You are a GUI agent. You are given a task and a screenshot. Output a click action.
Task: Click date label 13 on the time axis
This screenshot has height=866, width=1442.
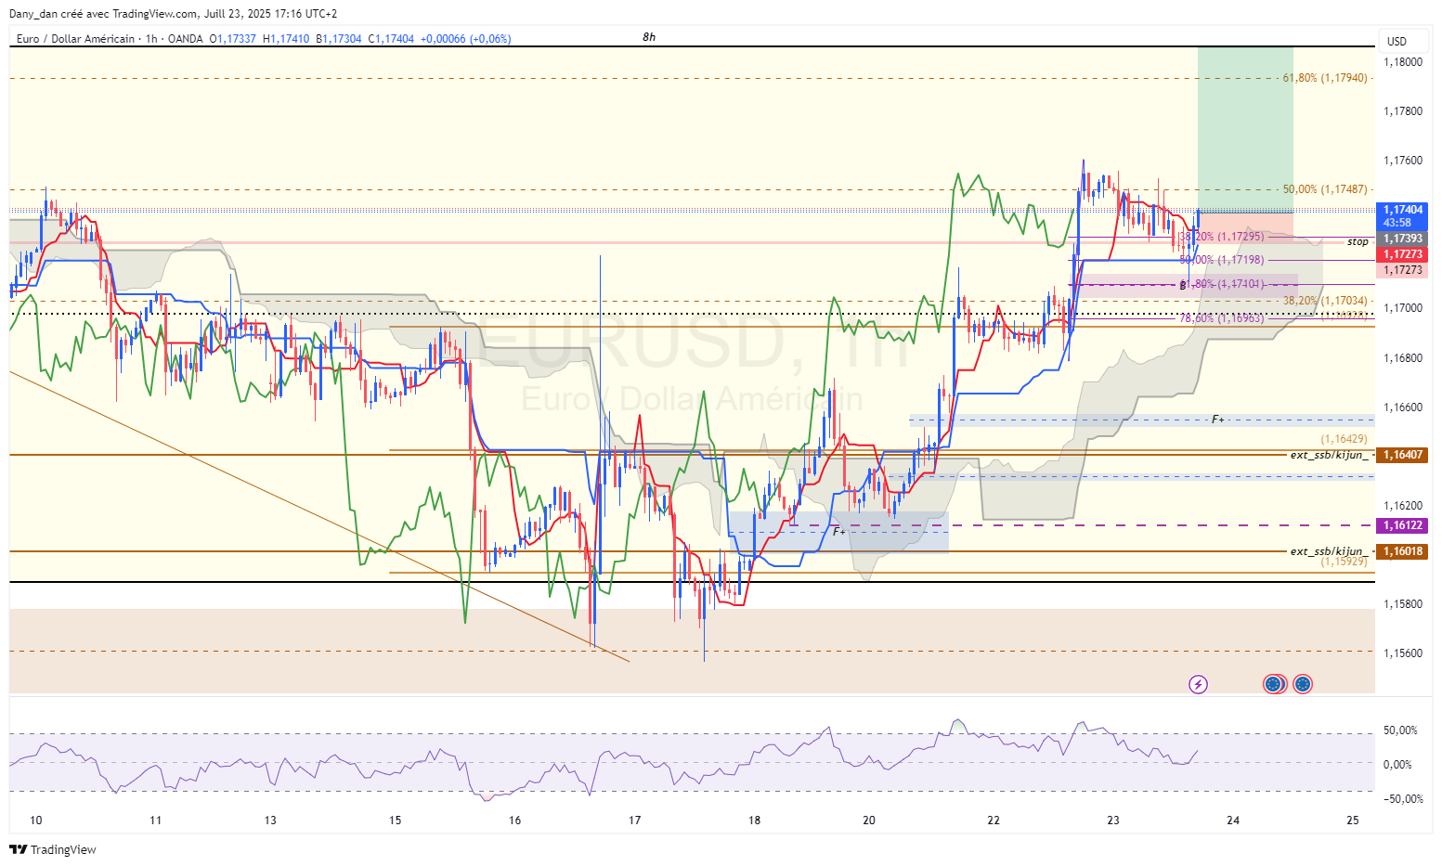point(270,821)
